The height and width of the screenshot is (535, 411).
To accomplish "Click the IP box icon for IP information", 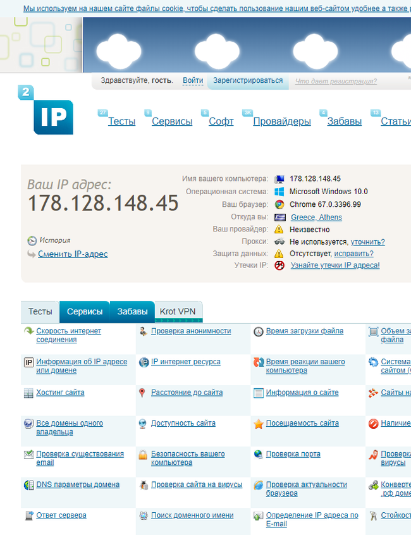I will click(28, 362).
